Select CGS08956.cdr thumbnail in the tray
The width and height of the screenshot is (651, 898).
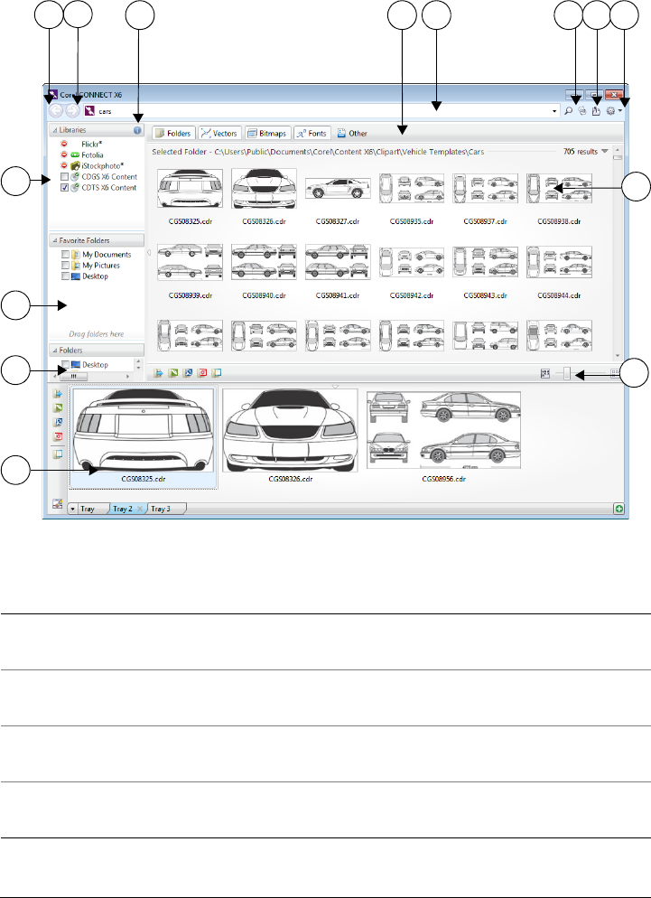point(443,429)
